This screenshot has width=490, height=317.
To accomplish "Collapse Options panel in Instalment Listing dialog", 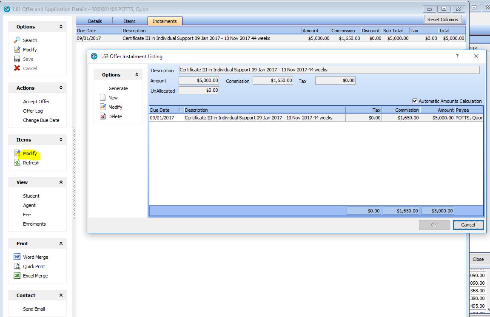I will point(137,75).
